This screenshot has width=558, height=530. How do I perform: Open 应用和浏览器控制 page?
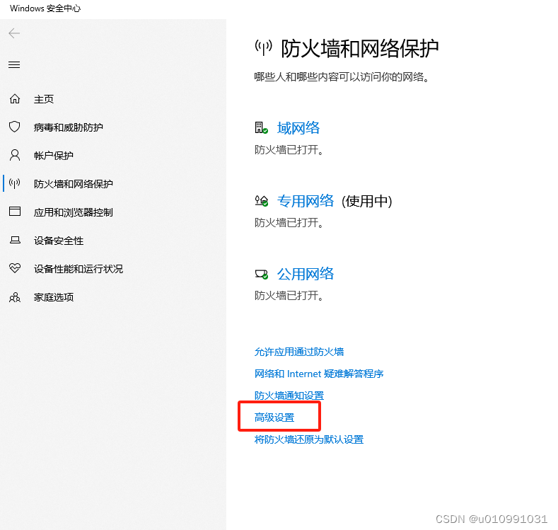[74, 212]
